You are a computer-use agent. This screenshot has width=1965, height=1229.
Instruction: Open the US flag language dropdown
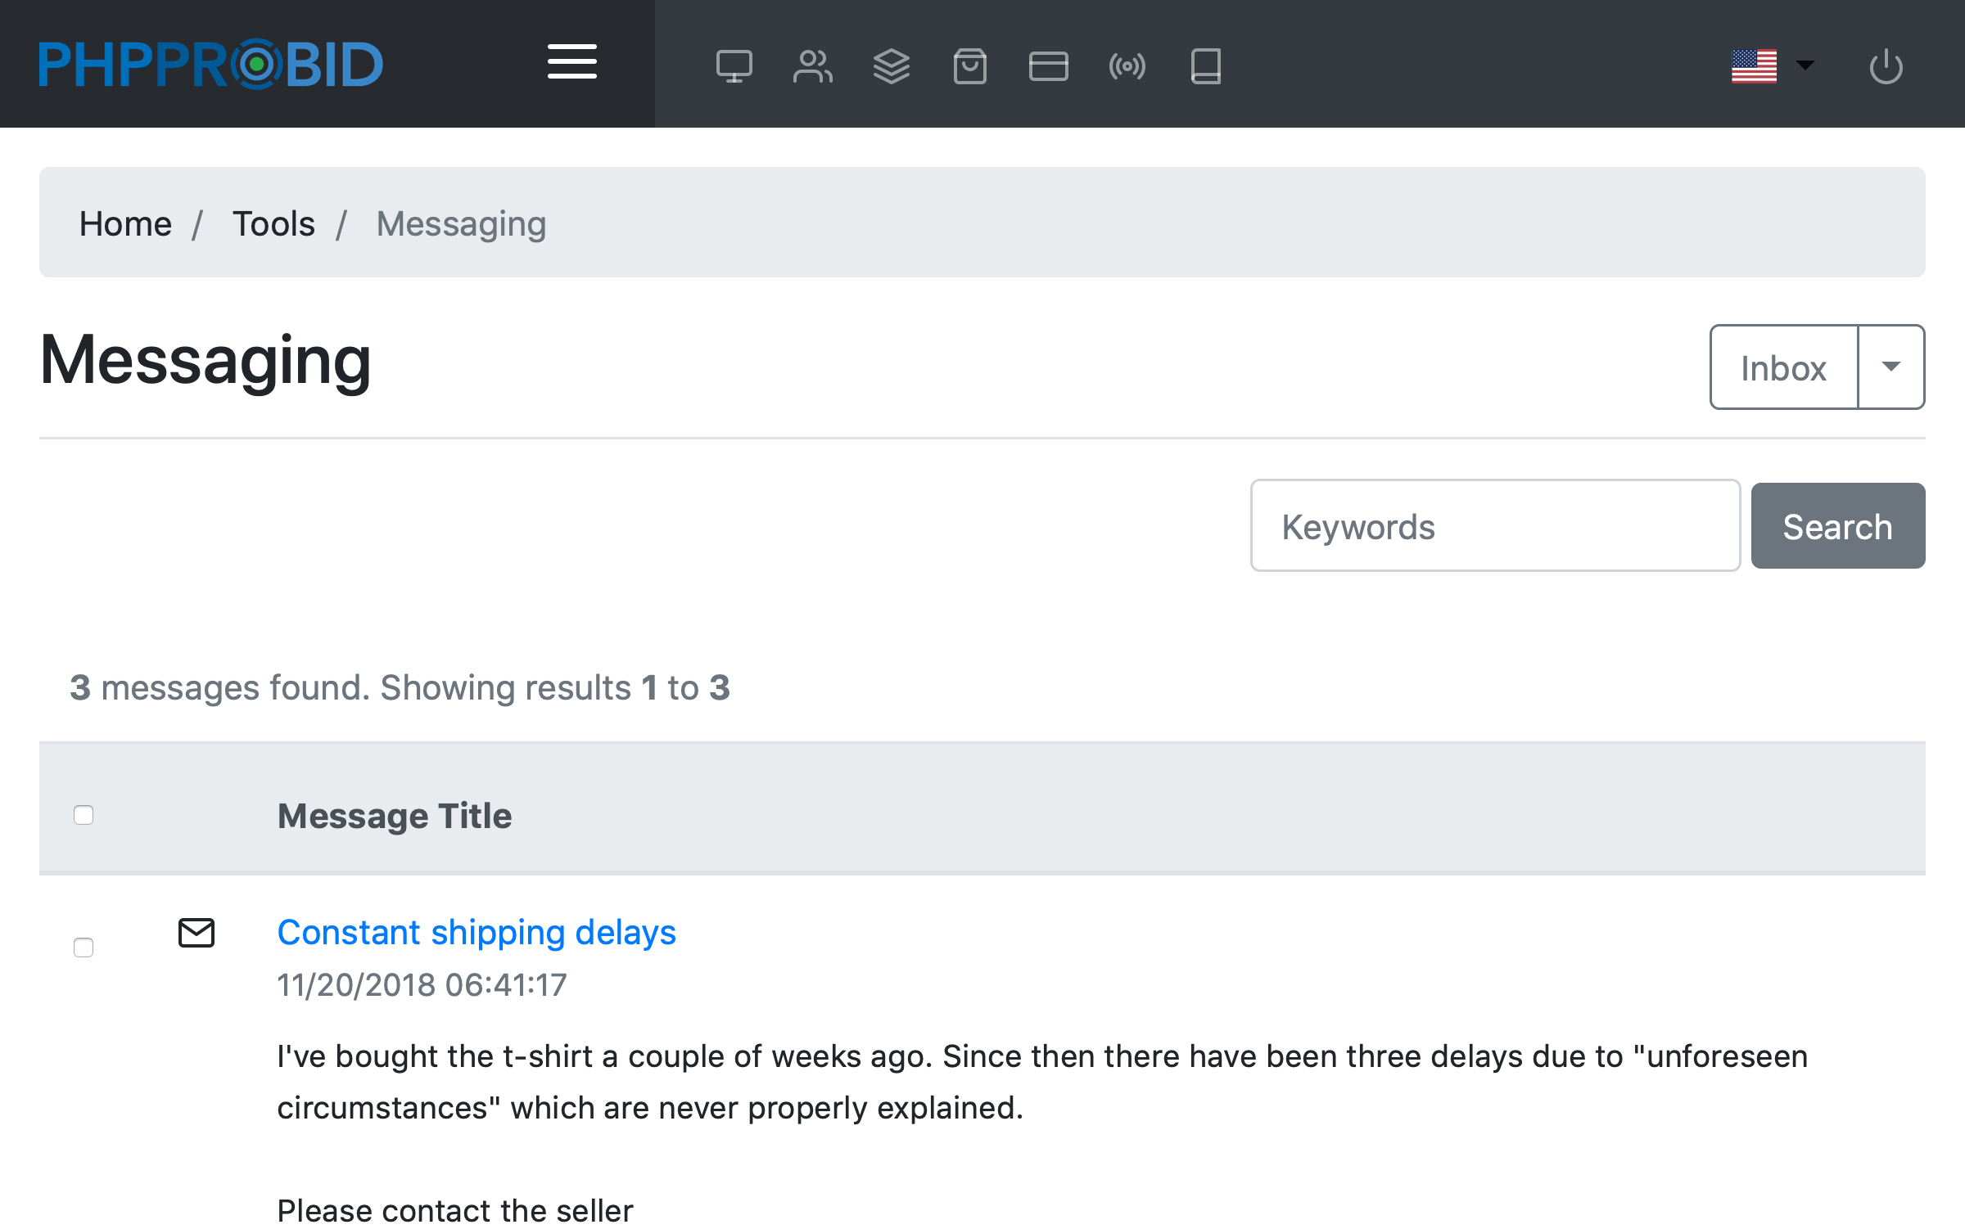(x=1773, y=65)
